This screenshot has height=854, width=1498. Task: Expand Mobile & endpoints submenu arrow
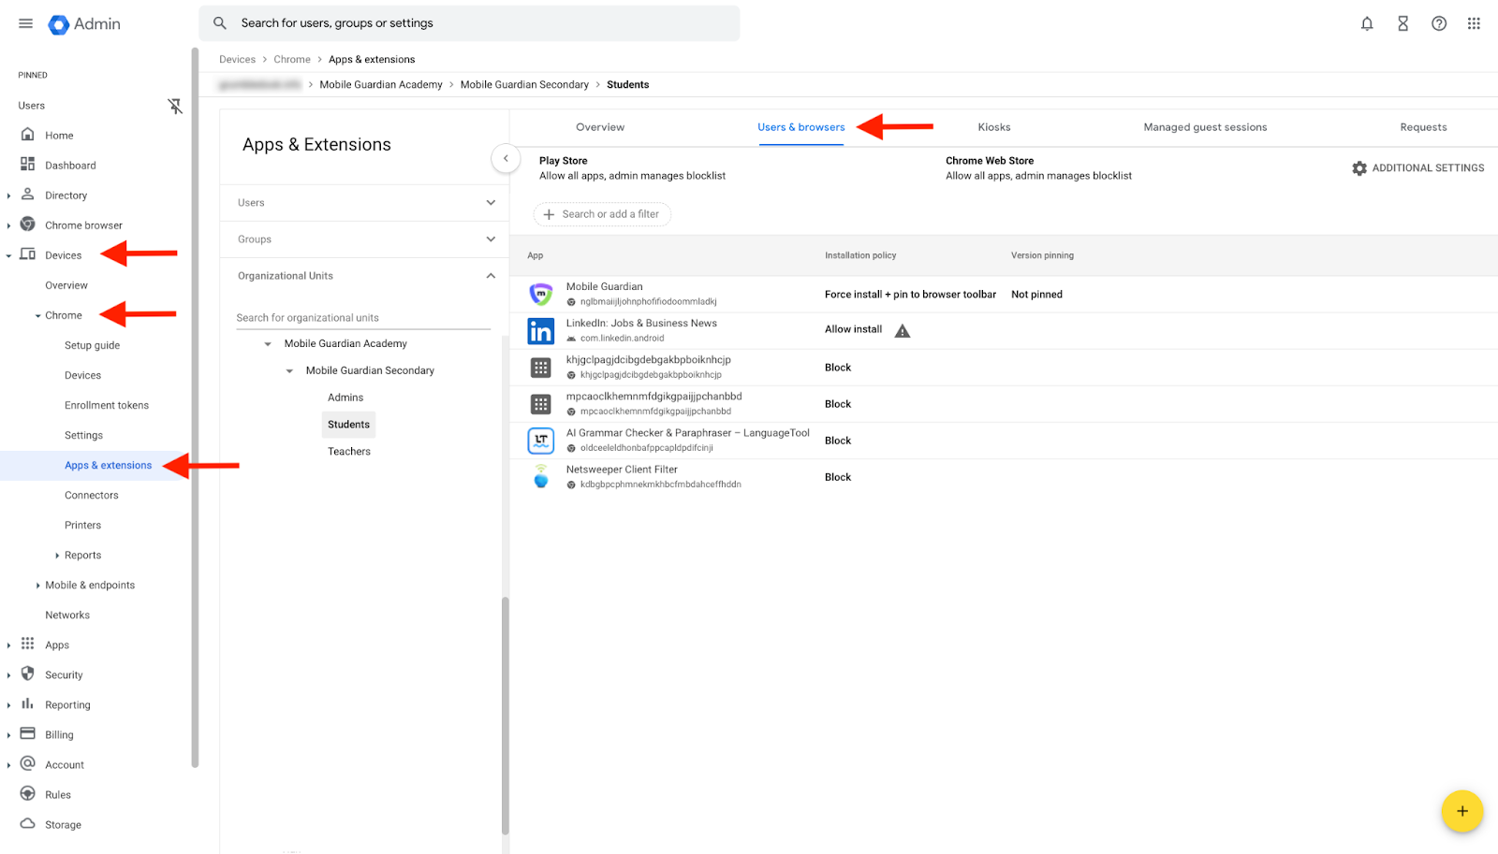click(x=37, y=586)
